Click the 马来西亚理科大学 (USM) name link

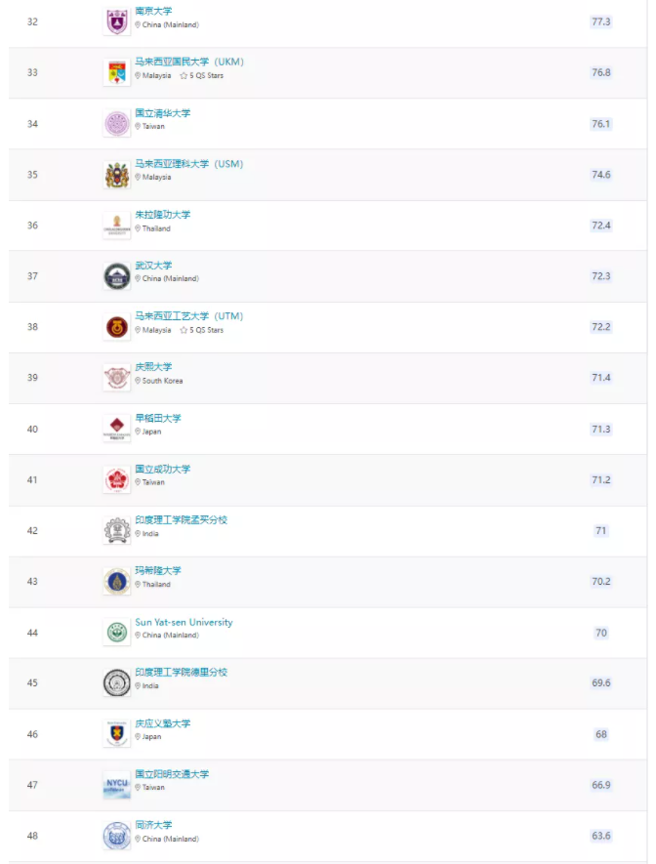[189, 164]
